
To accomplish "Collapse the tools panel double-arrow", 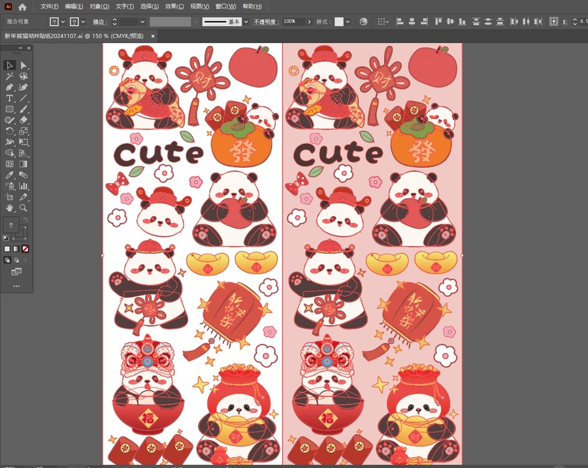I will (x=20, y=48).
